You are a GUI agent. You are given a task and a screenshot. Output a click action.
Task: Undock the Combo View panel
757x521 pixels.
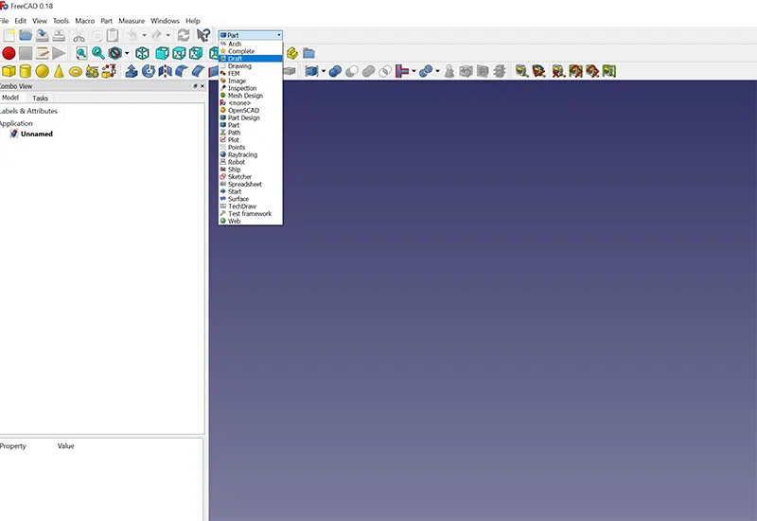pos(195,86)
